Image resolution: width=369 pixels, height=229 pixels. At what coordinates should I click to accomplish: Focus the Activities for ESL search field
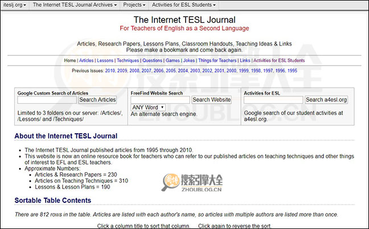[x=273, y=100]
